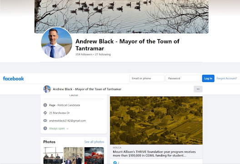The height and width of the screenshot is (164, 240).
Task: Click the Photos section heading
Action: tap(49, 142)
